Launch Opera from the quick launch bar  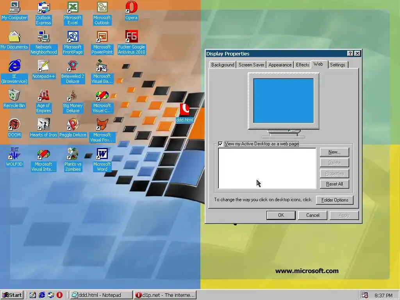click(59, 295)
